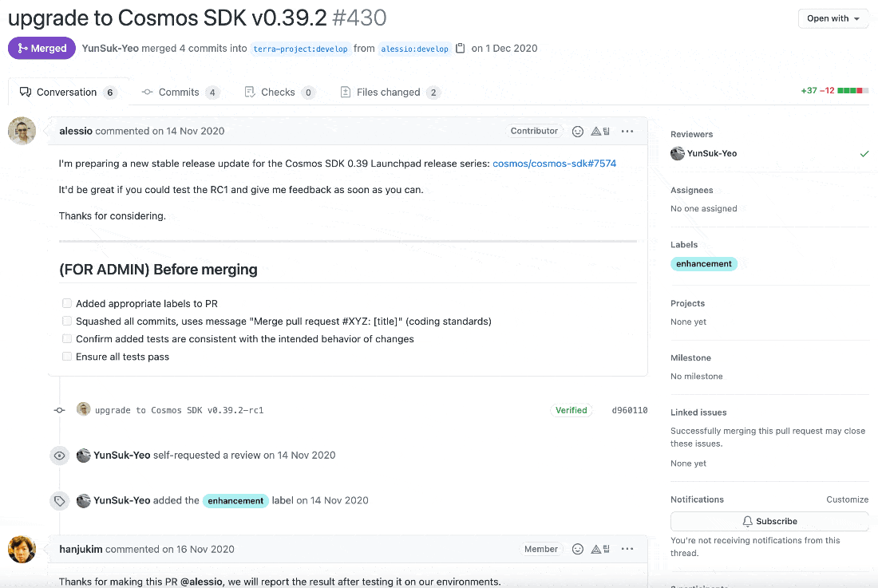
Task: Switch to Conversation tab
Action: pos(69,93)
